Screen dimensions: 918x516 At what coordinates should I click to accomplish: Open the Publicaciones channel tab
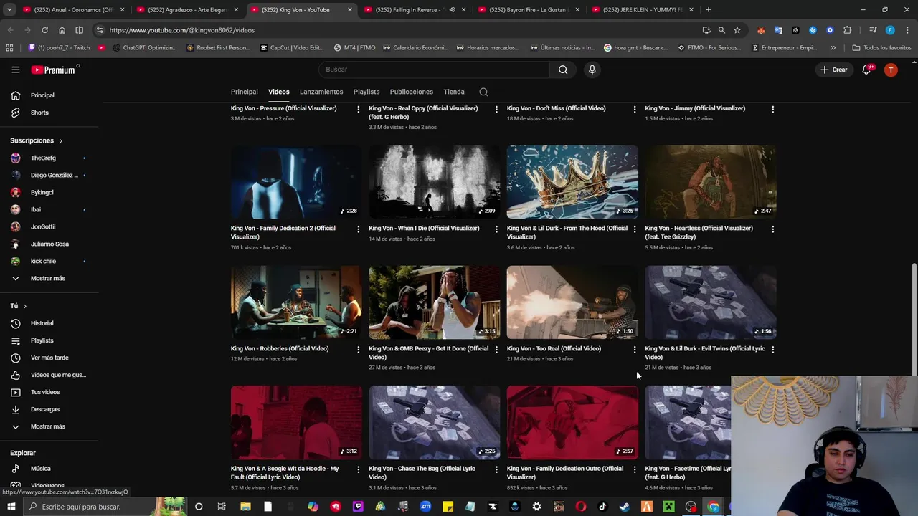click(x=412, y=92)
